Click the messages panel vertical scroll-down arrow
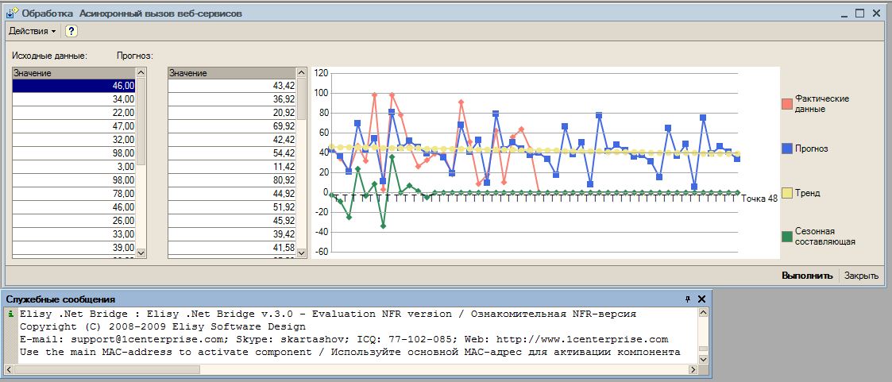The width and height of the screenshot is (892, 382). pyautogui.click(x=703, y=359)
